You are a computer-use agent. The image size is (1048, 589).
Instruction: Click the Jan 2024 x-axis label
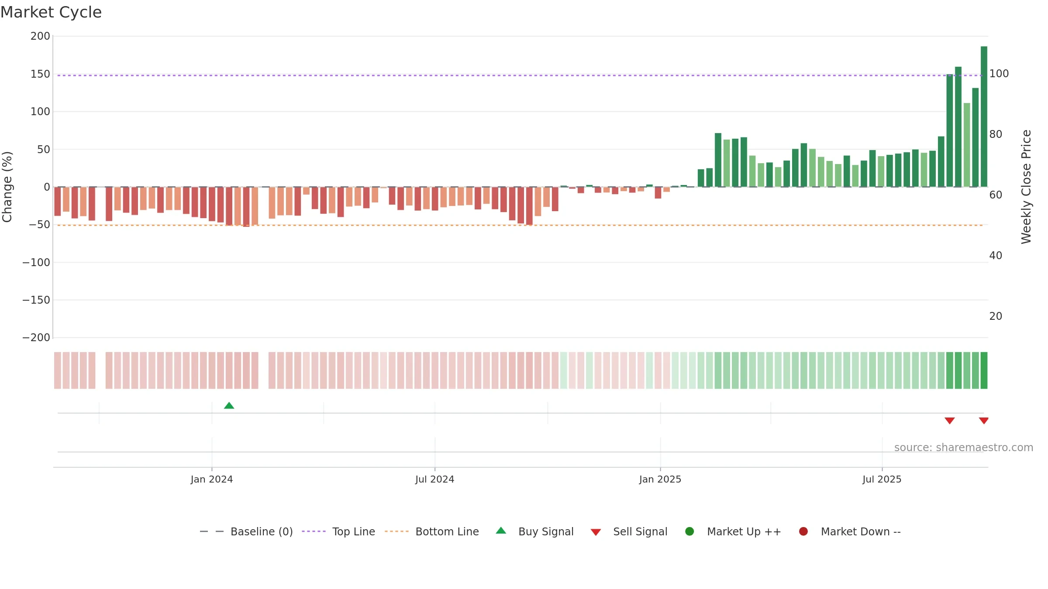212,479
